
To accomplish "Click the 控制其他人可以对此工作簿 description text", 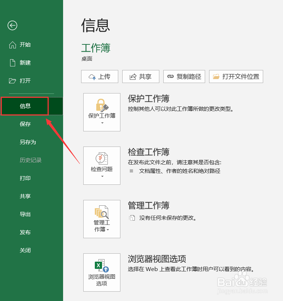I will click(x=181, y=109).
